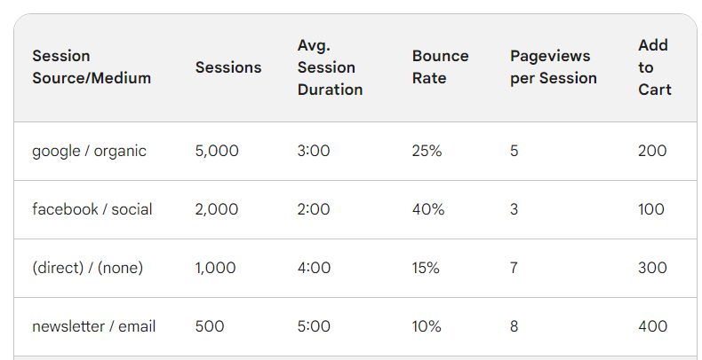Click the 5,000 sessions cell
Viewport: 702px width, 360px height.
click(x=217, y=151)
